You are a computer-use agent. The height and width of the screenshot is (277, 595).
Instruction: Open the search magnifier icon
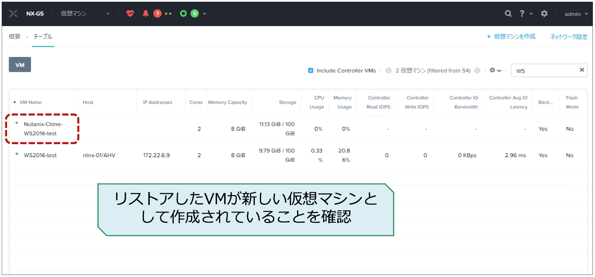[x=508, y=13]
